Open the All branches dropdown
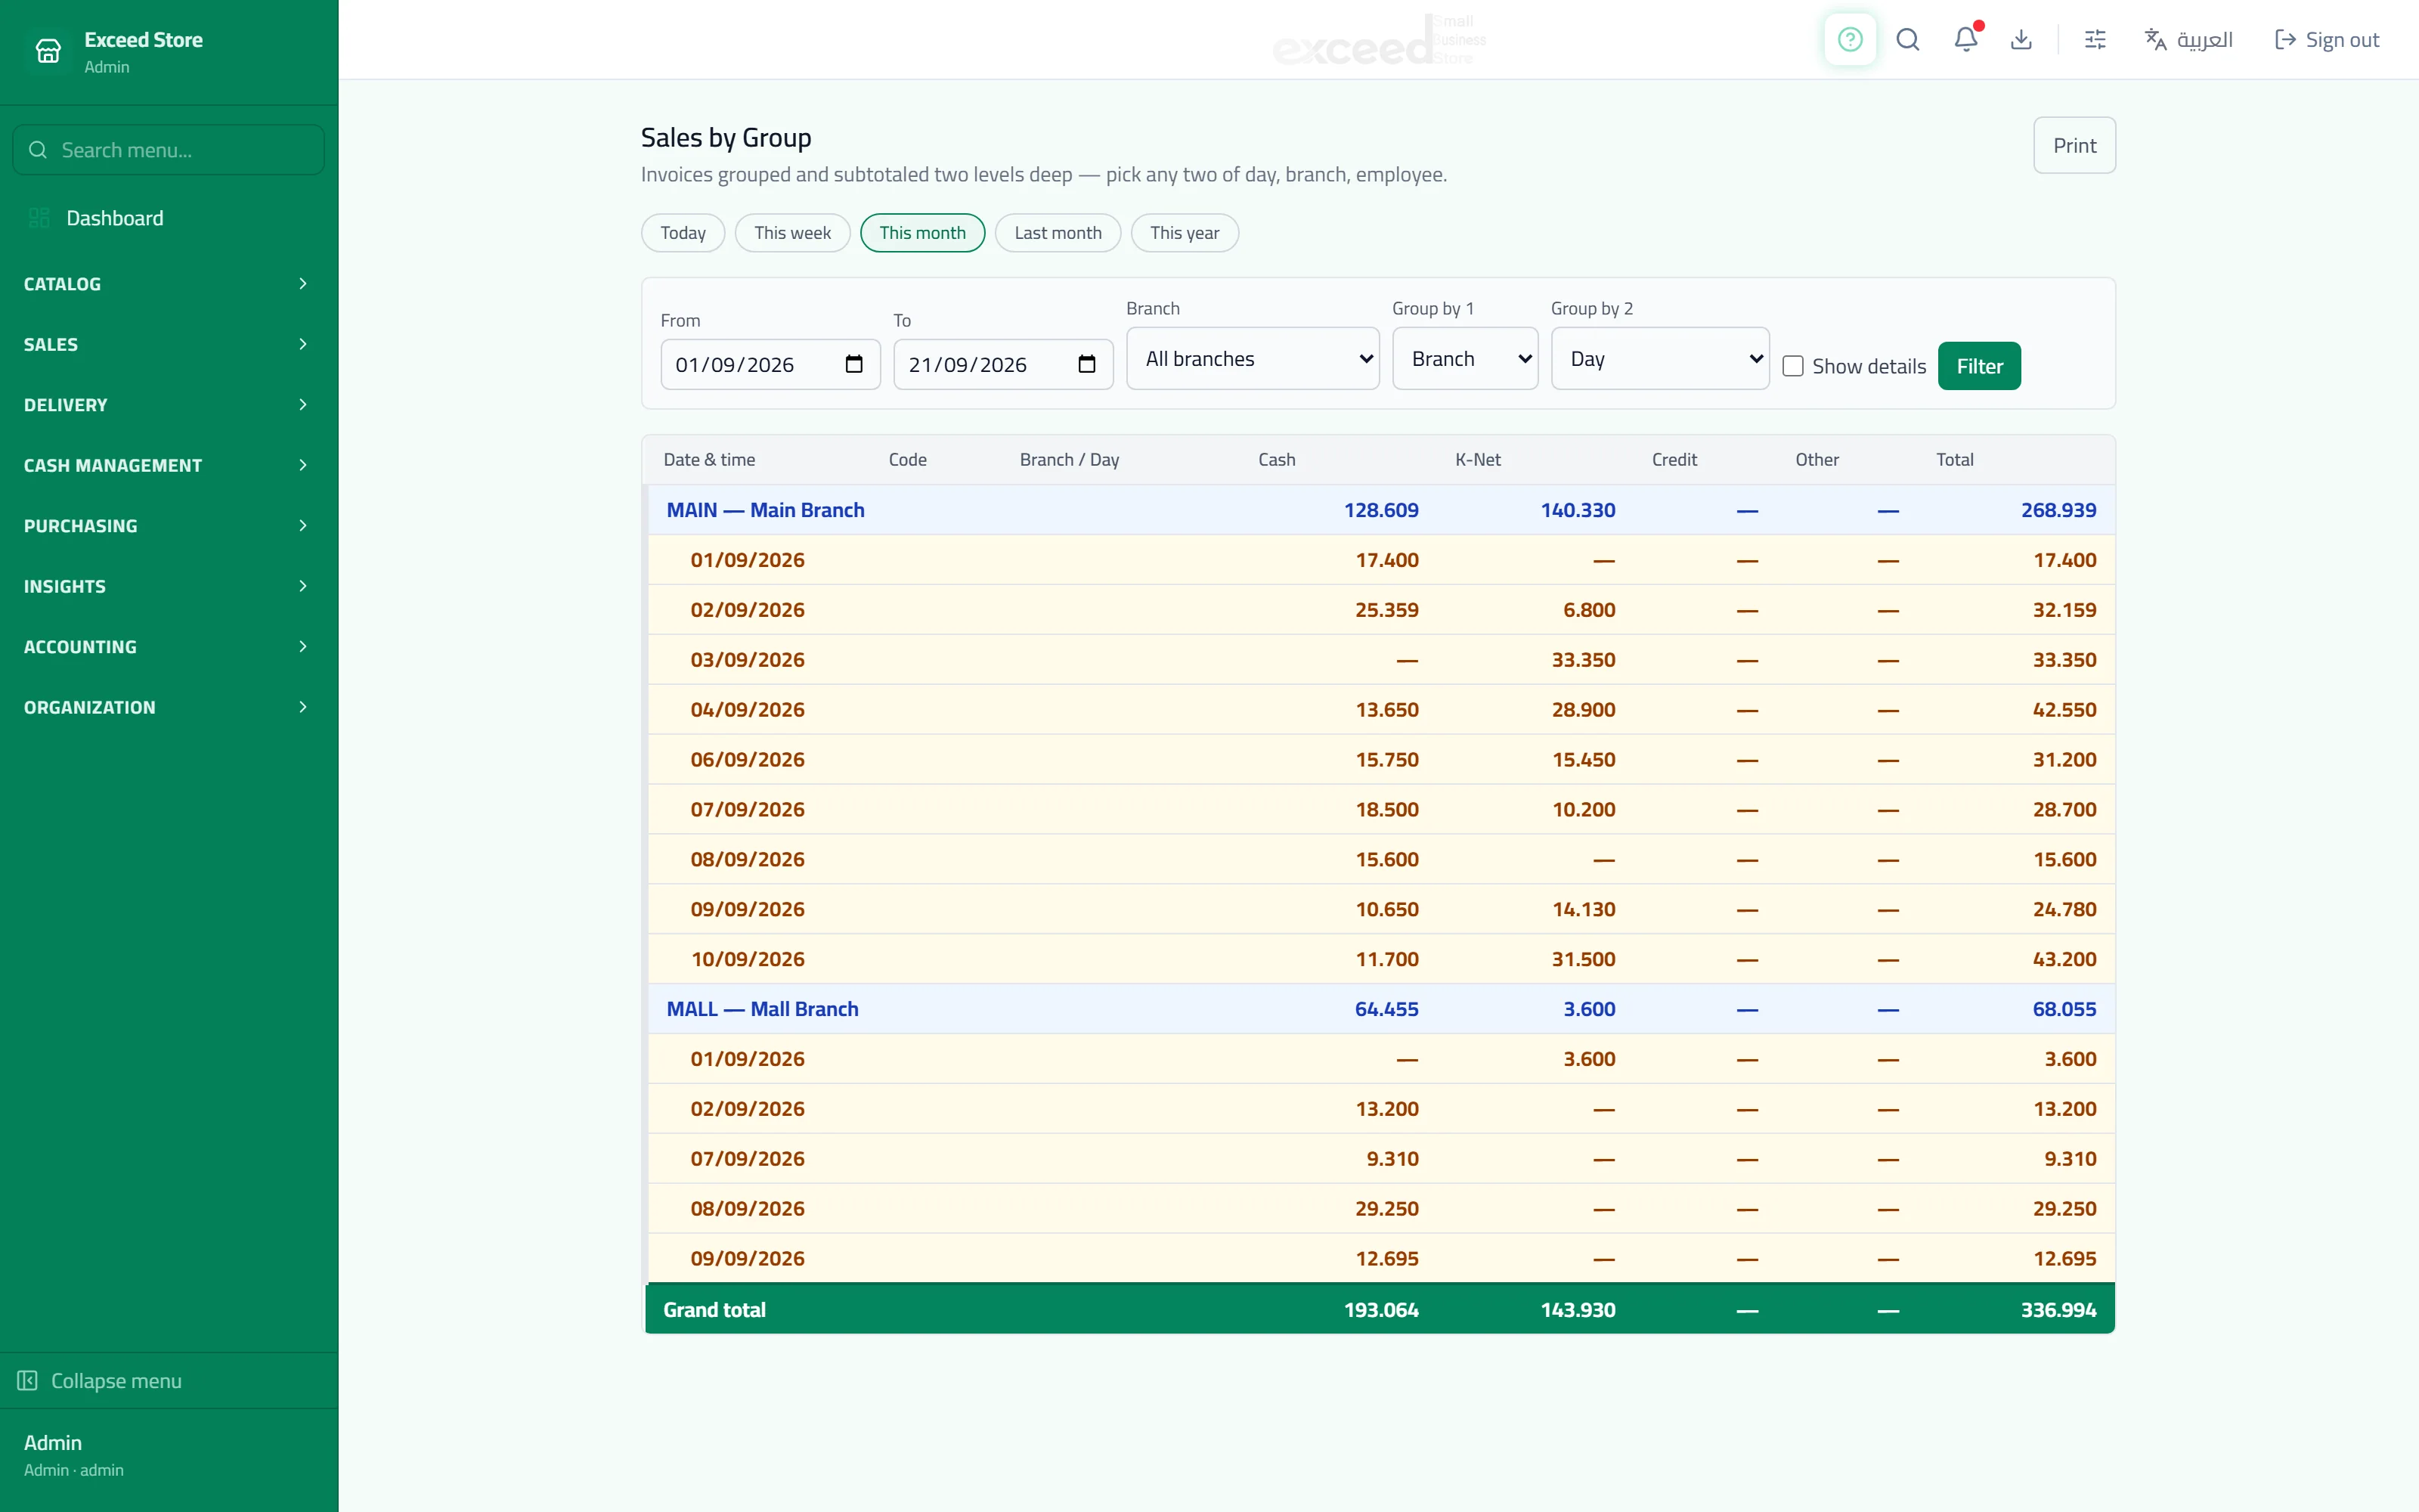This screenshot has width=2419, height=1512. tap(1253, 359)
